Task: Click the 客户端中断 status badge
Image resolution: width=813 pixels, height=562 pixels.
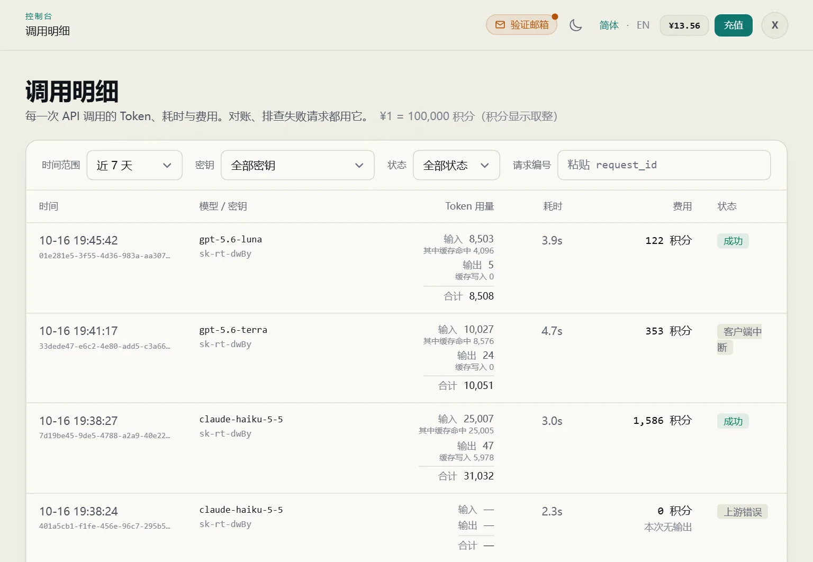Action: coord(739,339)
